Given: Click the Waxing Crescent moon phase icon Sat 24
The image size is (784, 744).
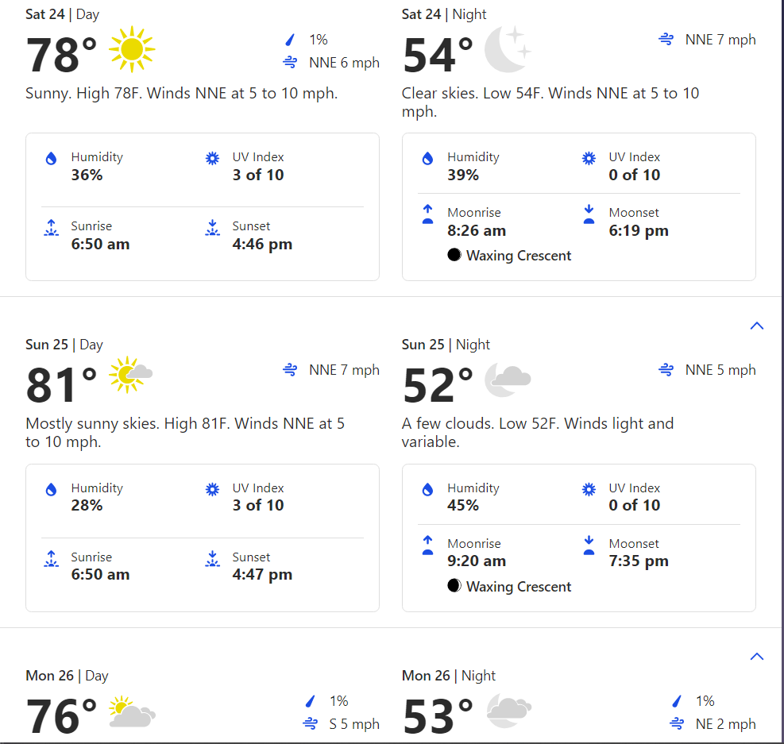Looking at the screenshot, I should pos(454,255).
